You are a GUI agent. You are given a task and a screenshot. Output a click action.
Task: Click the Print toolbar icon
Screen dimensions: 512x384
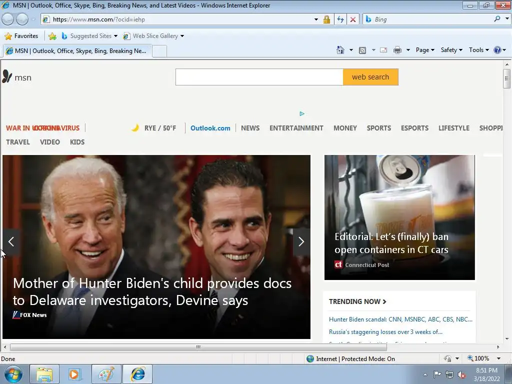click(x=397, y=50)
